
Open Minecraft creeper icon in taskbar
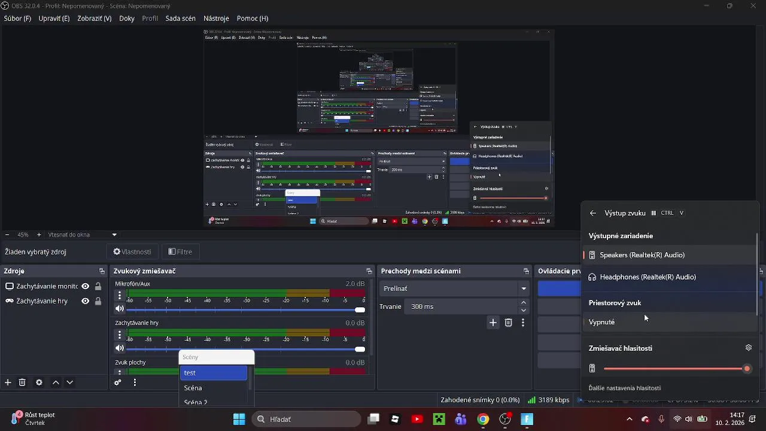coord(440,419)
